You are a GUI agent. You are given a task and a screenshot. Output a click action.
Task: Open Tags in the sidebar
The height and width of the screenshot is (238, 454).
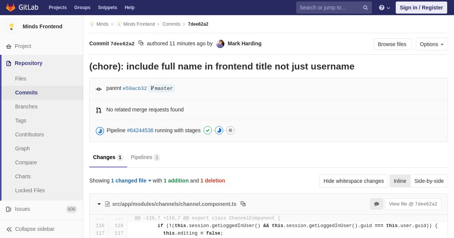(x=42, y=121)
